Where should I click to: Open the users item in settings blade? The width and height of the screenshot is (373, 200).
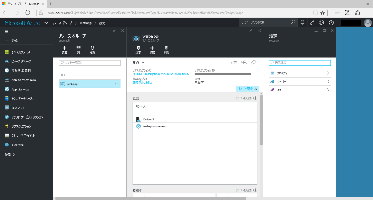point(299,81)
